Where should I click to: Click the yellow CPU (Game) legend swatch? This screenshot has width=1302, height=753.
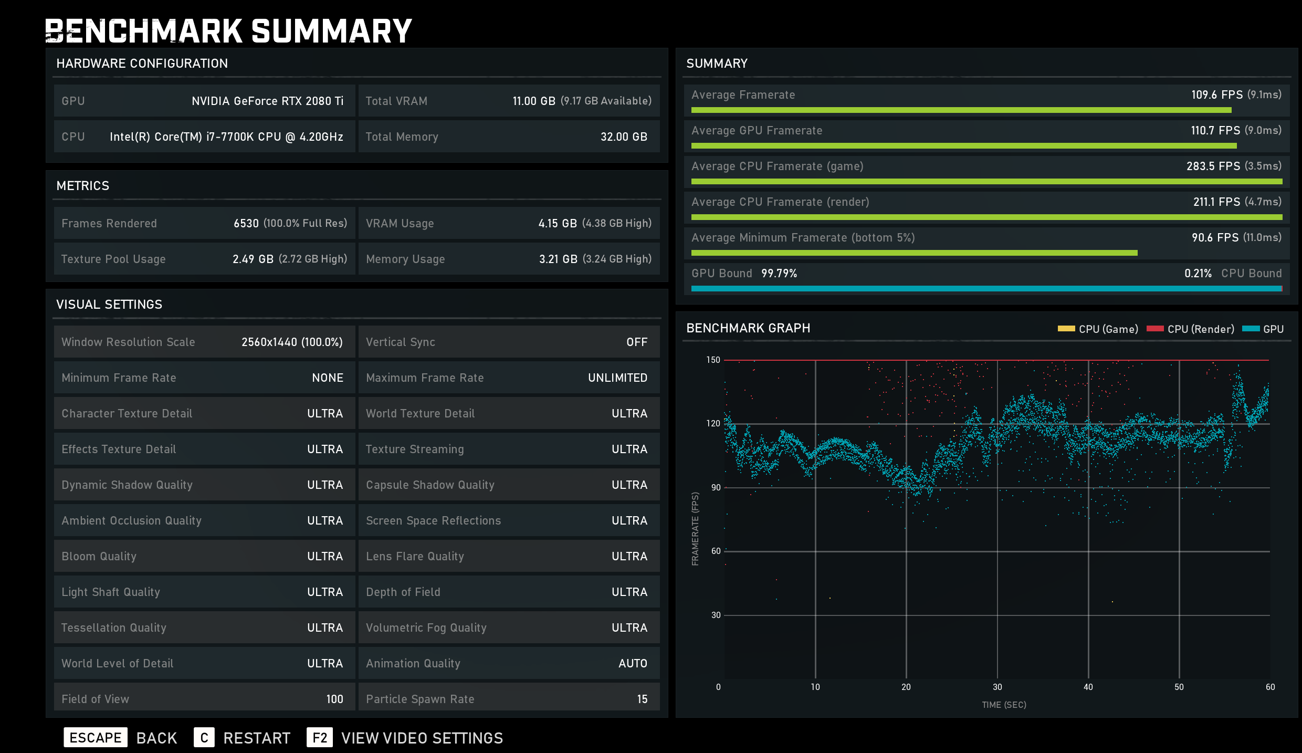click(x=1066, y=329)
